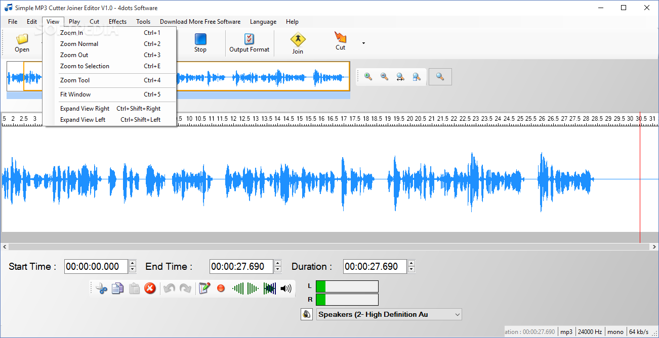Click the redo arrow icon
This screenshot has width=659, height=338.
(x=186, y=288)
